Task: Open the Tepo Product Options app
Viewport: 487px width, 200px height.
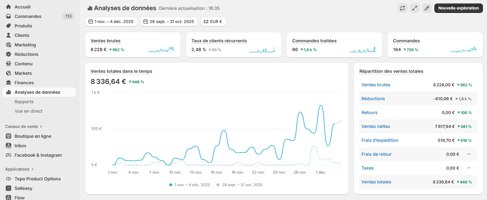Action: point(37,179)
